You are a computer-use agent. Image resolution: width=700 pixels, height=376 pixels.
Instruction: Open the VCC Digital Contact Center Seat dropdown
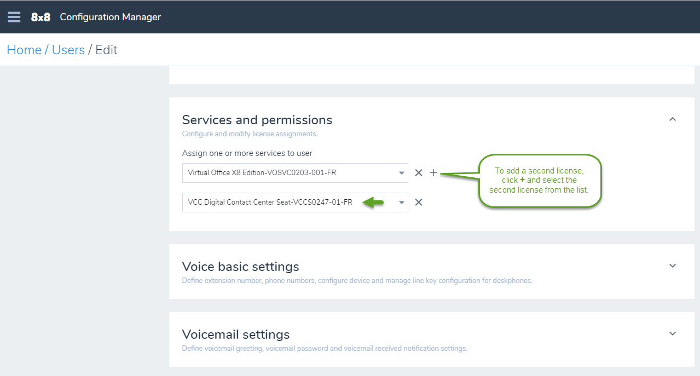[295, 203]
